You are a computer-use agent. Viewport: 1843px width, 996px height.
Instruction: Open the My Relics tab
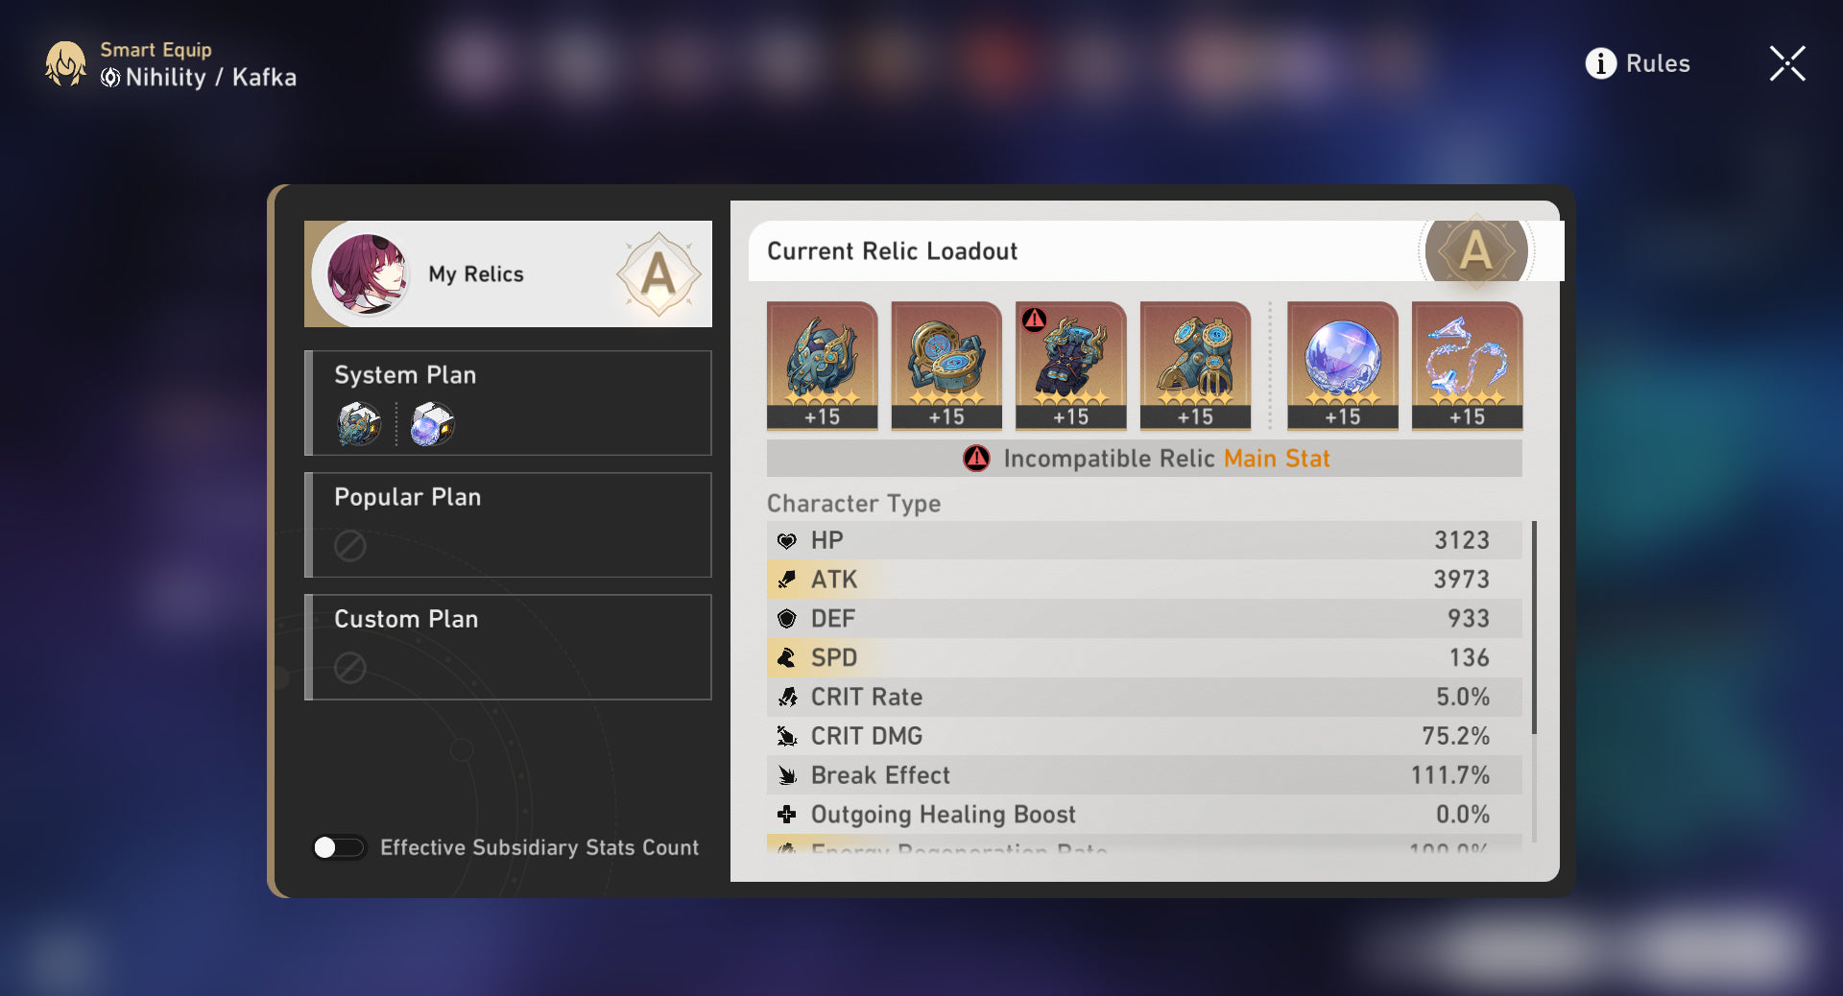508,274
